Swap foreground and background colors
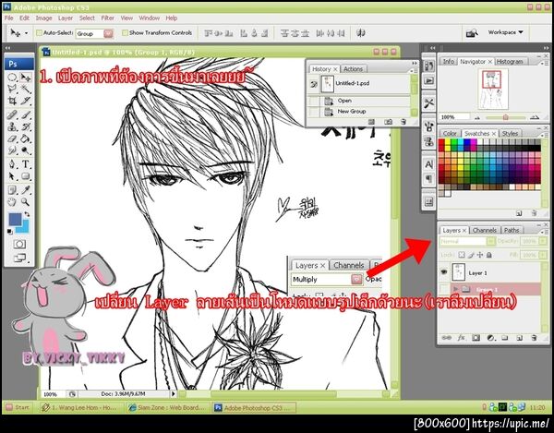The width and height of the screenshot is (554, 433). pyautogui.click(x=27, y=214)
